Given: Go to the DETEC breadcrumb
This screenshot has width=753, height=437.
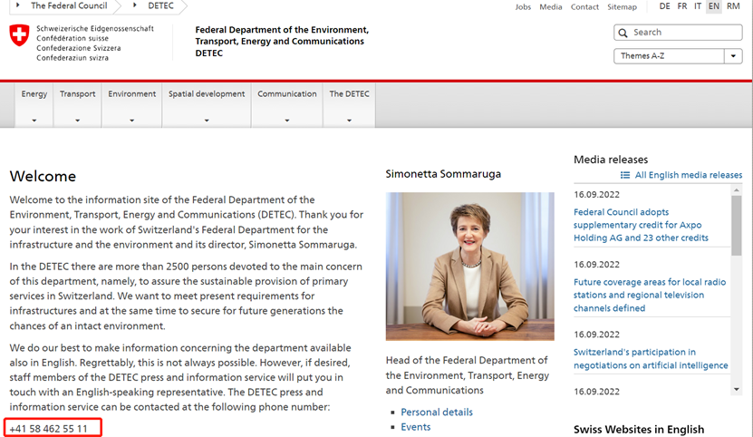Looking at the screenshot, I should (x=161, y=5).
